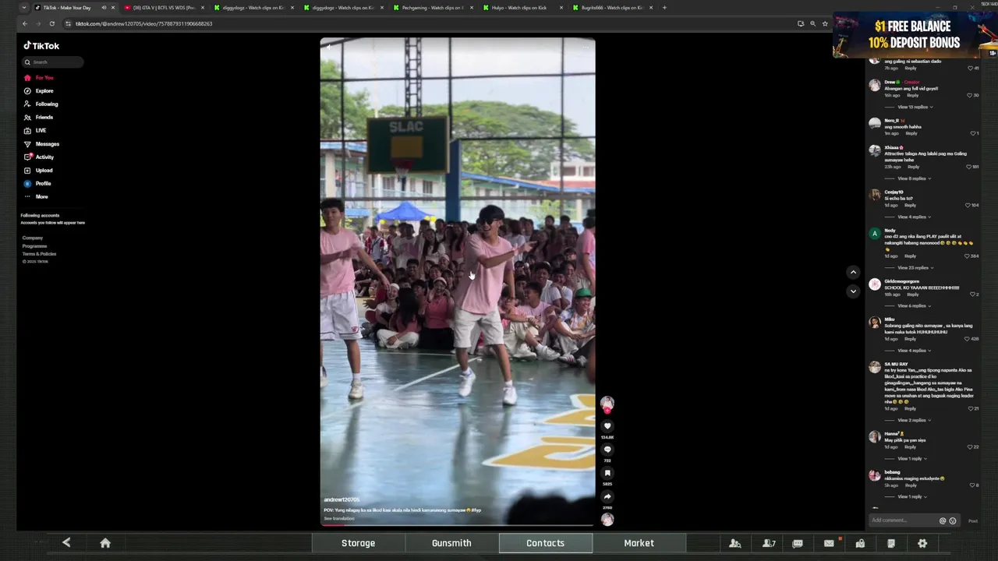Open the For You feed

[38, 78]
